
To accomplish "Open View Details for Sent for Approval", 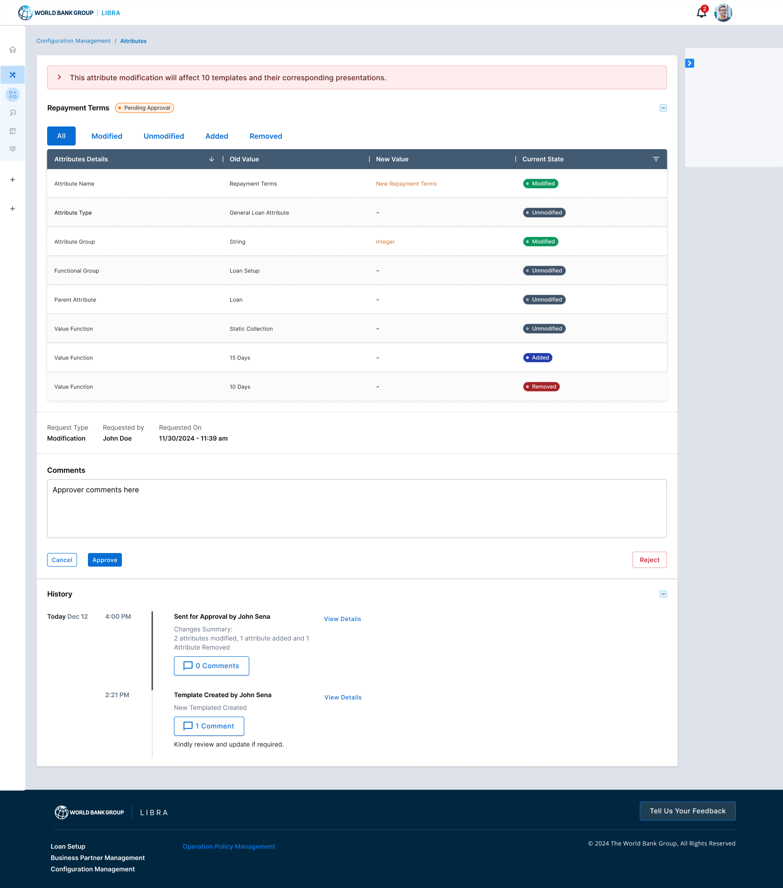I will pyautogui.click(x=343, y=619).
